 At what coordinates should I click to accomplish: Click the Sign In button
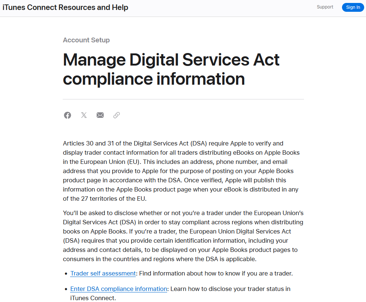point(353,7)
